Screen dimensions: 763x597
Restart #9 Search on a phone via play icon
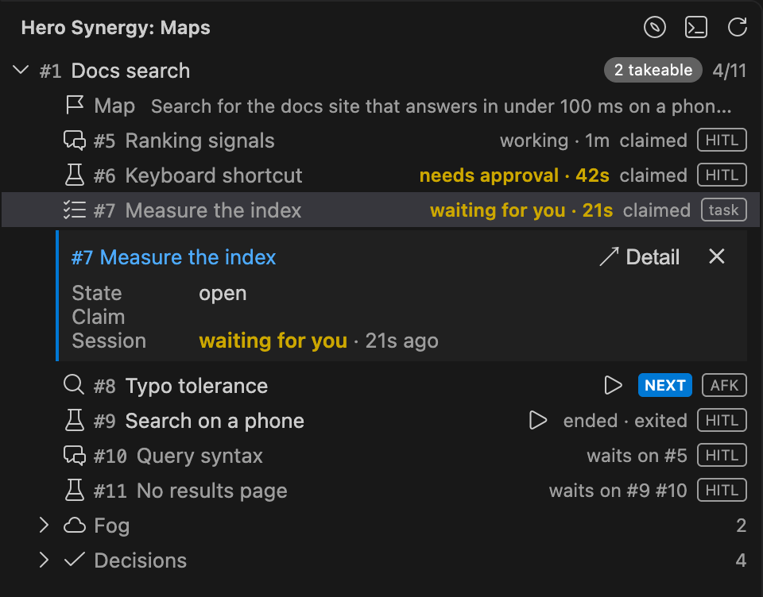(x=538, y=421)
